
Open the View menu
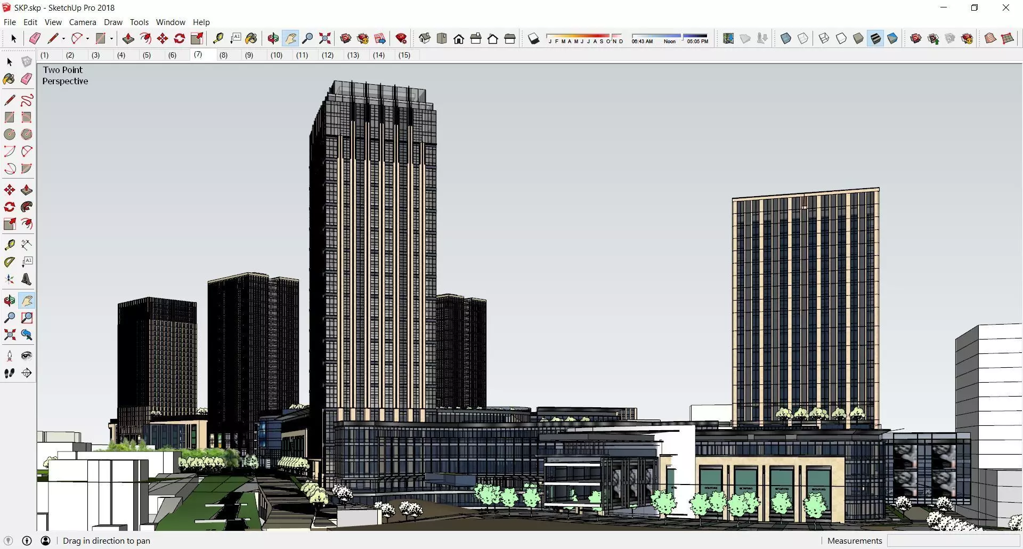[53, 22]
